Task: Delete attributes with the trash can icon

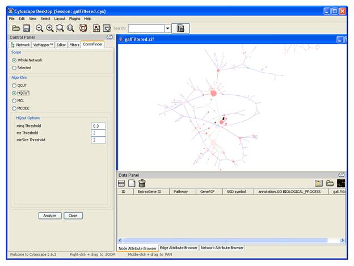Action: pos(142,183)
